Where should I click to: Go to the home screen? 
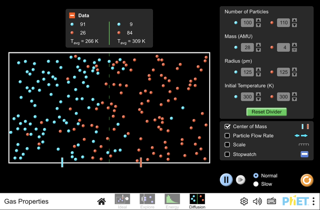click(x=101, y=201)
